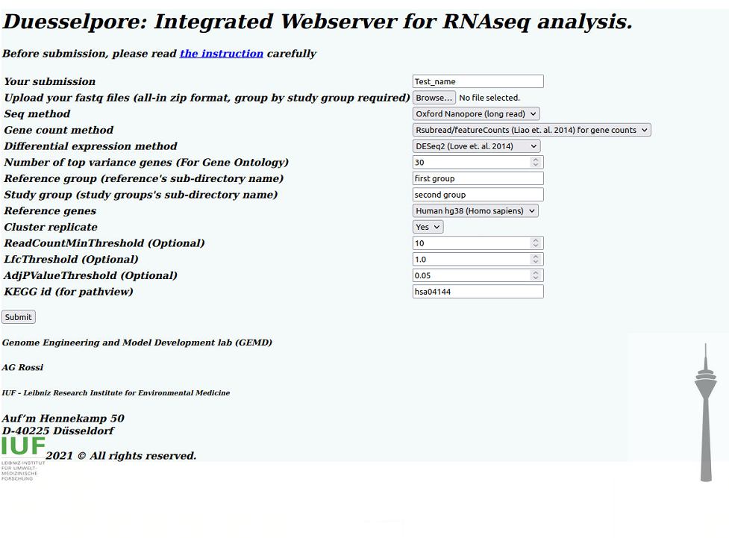This screenshot has width=729, height=538.
Task: Click Browse to upload fastq zip
Action: [x=434, y=98]
